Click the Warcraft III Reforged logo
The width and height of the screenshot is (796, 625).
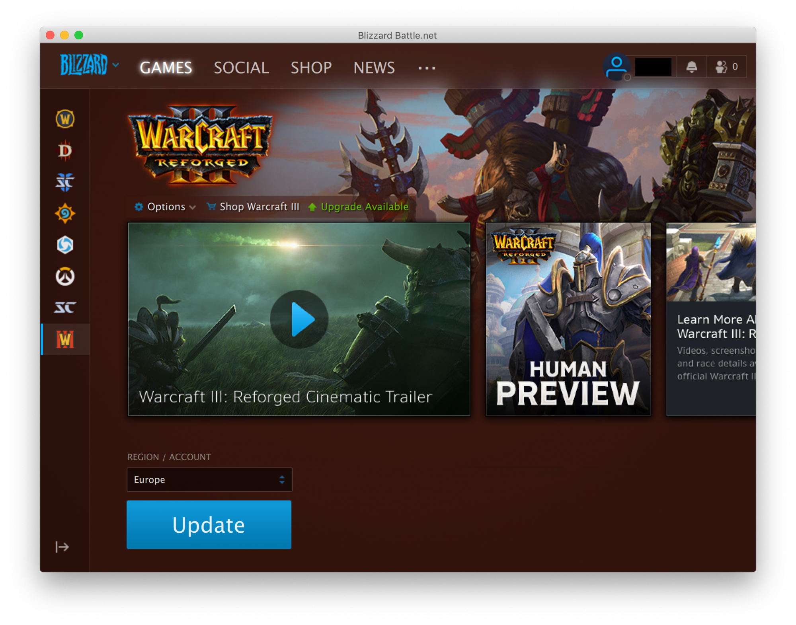coord(201,146)
